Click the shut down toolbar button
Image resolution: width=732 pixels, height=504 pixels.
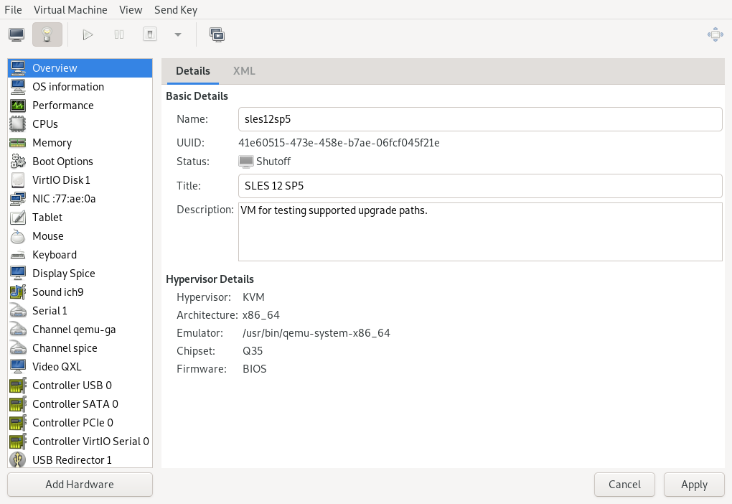[x=149, y=34]
